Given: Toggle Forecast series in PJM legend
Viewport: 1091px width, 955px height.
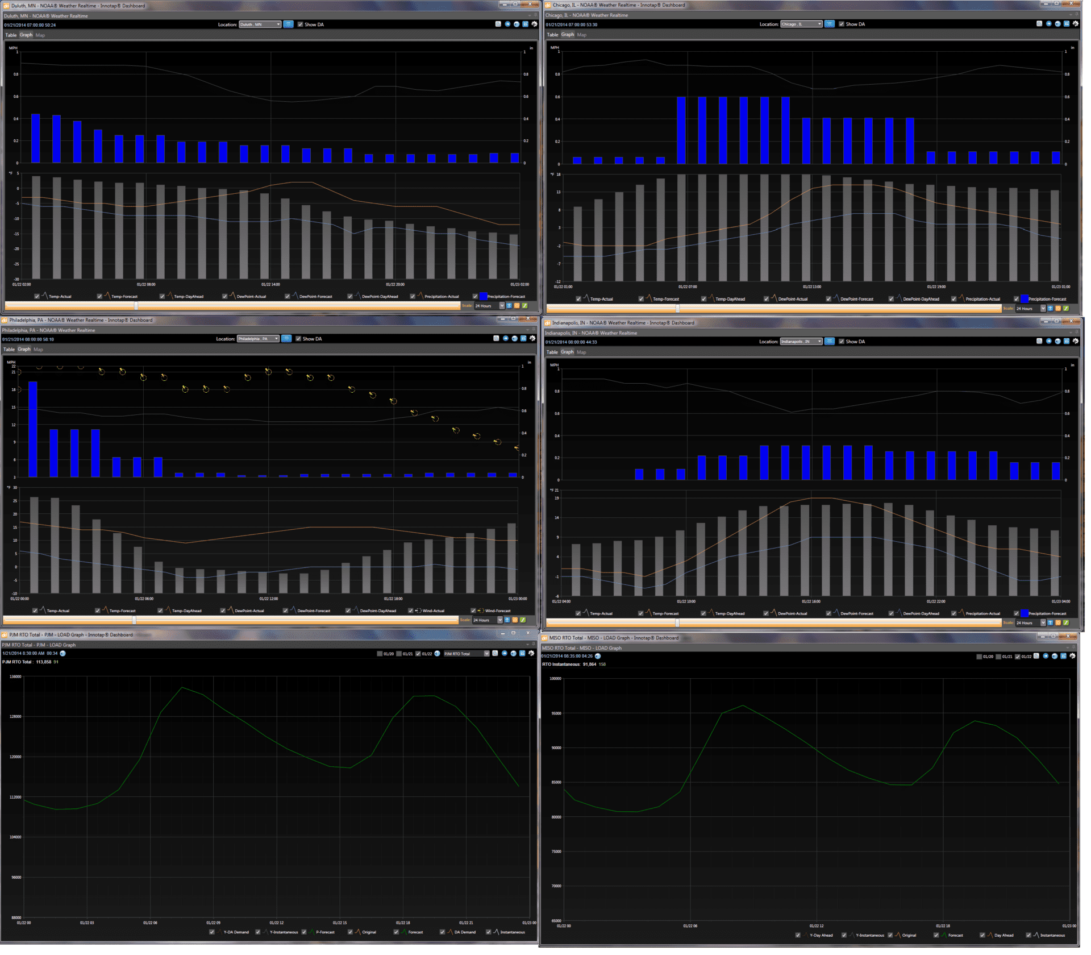Looking at the screenshot, I should tap(397, 932).
